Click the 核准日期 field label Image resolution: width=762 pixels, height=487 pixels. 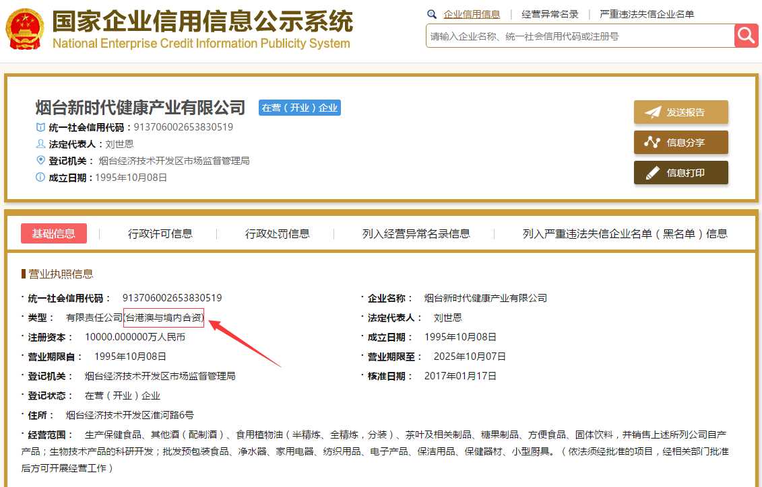[x=389, y=376]
